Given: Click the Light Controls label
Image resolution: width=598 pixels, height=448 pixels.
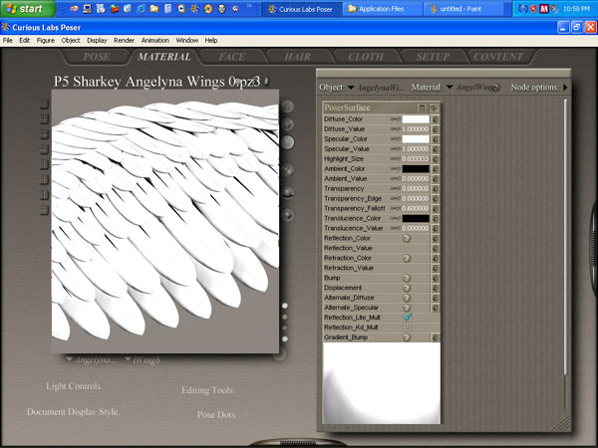Looking at the screenshot, I should pyautogui.click(x=74, y=386).
